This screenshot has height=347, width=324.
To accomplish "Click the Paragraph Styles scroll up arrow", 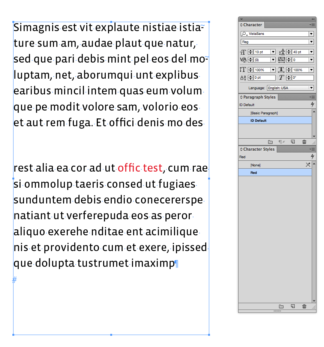I will [x=314, y=112].
